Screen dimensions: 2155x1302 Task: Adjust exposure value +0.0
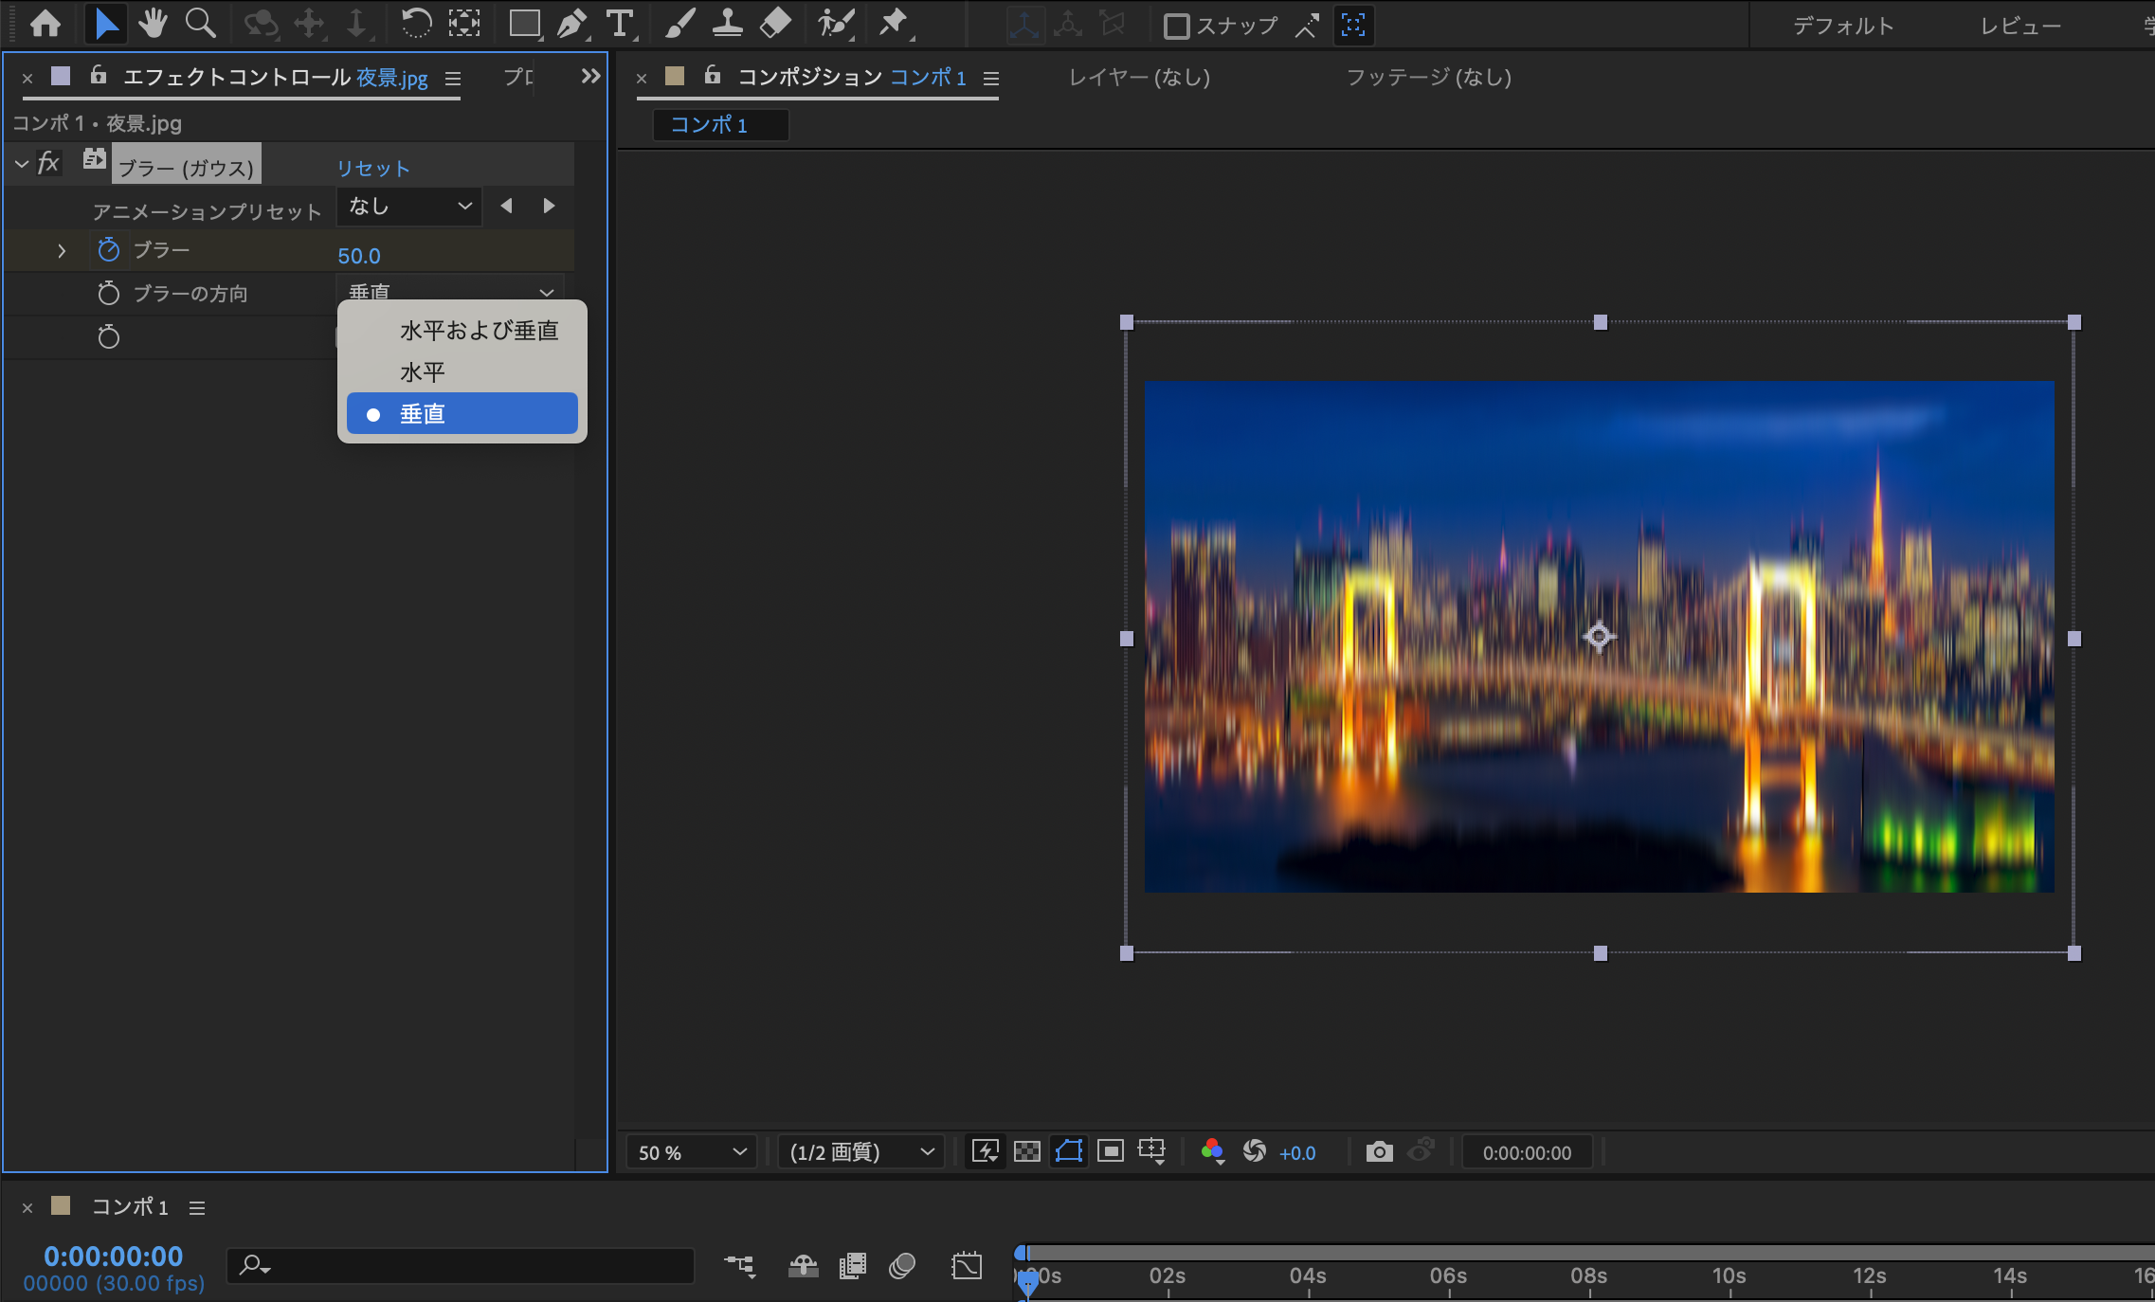tap(1297, 1153)
